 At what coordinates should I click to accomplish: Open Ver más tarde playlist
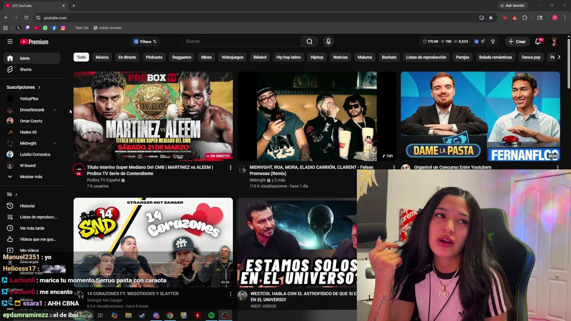(32, 228)
